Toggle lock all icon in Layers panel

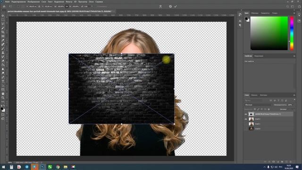pyautogui.click(x=269, y=109)
